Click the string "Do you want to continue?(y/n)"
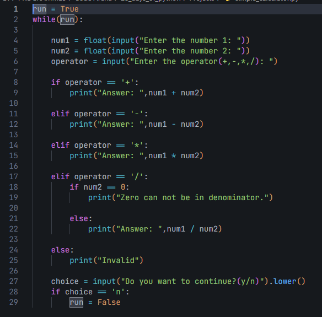This screenshot has width=322, height=317. click(x=192, y=281)
